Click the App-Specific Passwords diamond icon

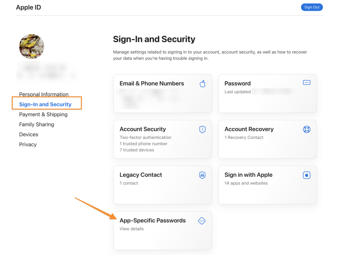coord(202,221)
